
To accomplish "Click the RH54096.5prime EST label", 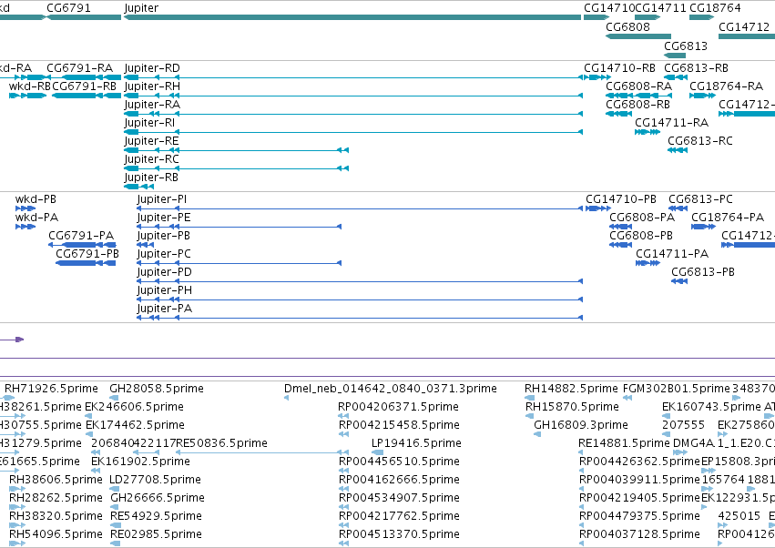I will click(56, 534).
